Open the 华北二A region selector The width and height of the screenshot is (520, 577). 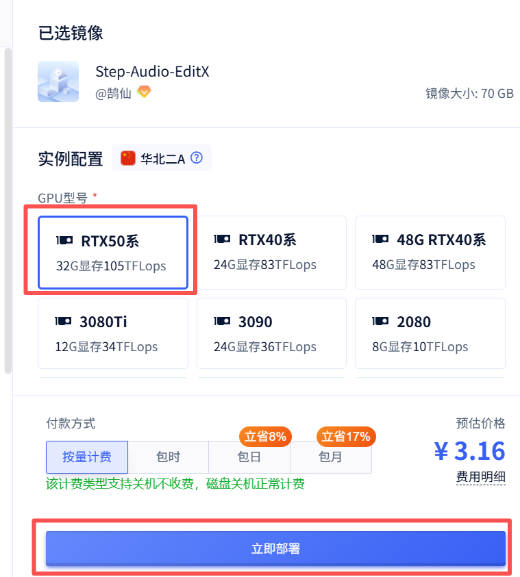[162, 158]
